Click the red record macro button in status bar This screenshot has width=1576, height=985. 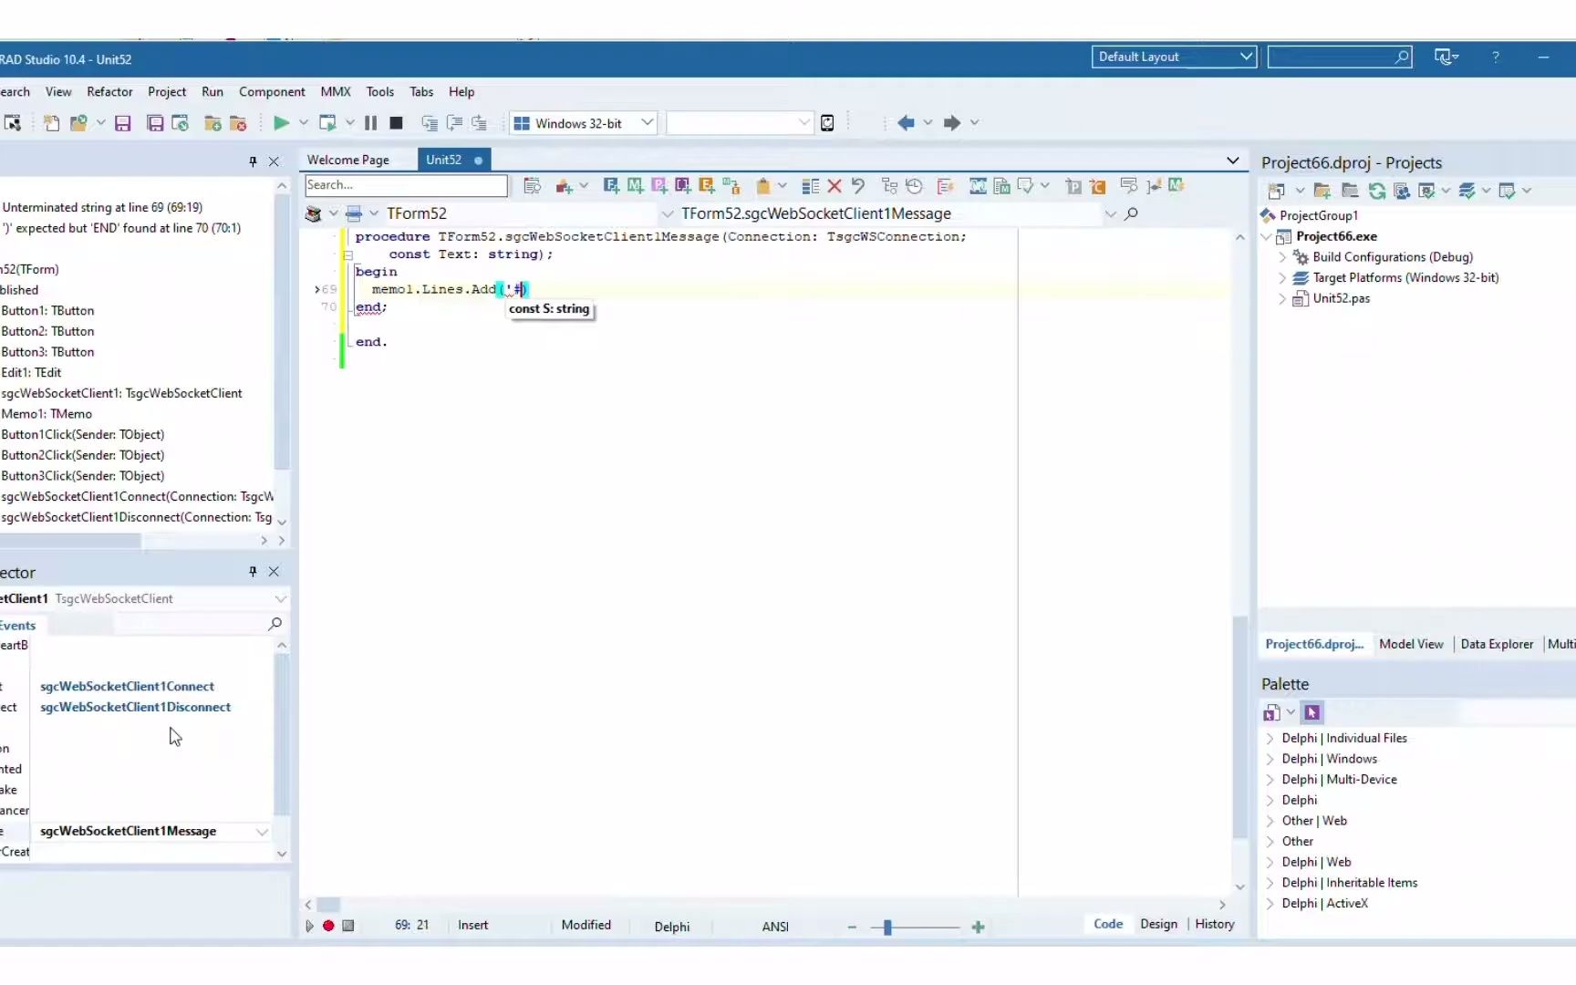coord(328,926)
